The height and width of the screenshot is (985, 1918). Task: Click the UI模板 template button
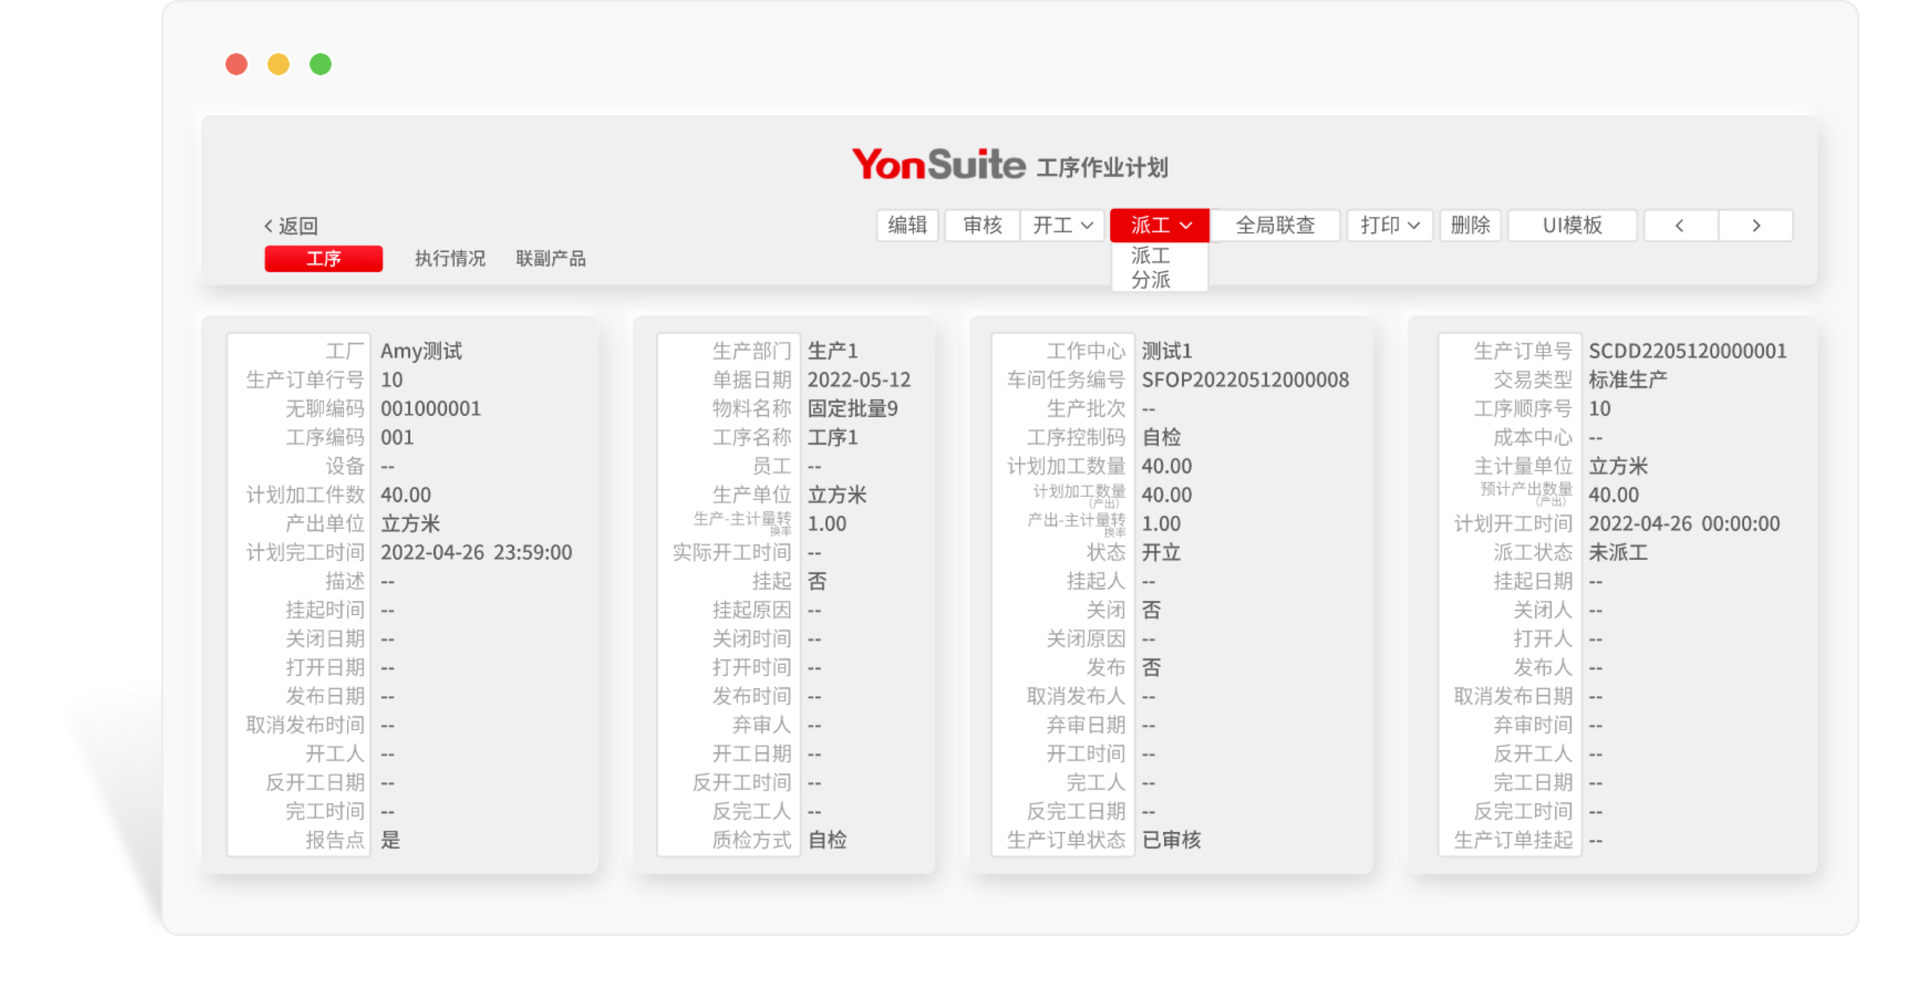click(x=1572, y=225)
